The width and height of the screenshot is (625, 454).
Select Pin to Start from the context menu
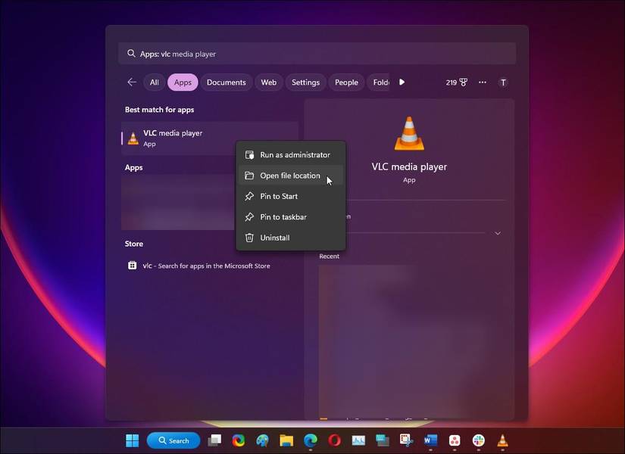click(x=279, y=196)
